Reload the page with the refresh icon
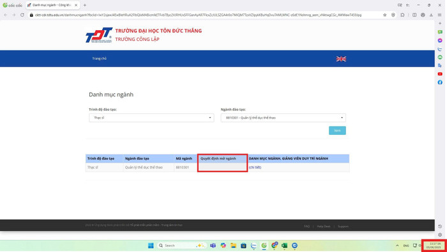 coord(22,15)
